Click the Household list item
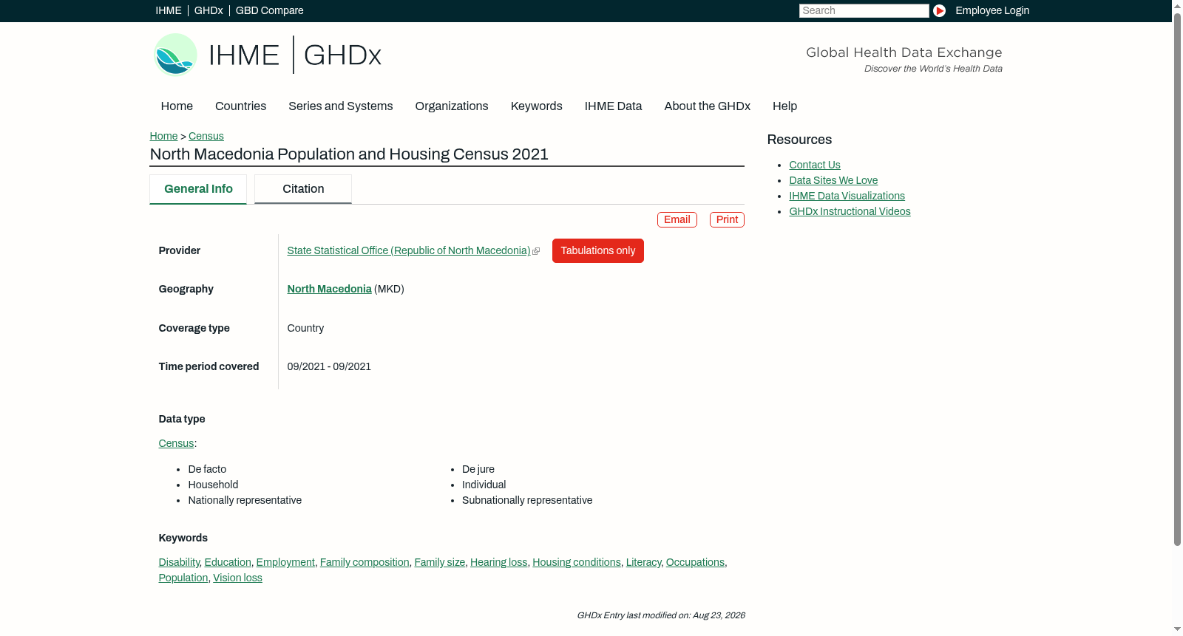The height and width of the screenshot is (636, 1183). pos(213,485)
